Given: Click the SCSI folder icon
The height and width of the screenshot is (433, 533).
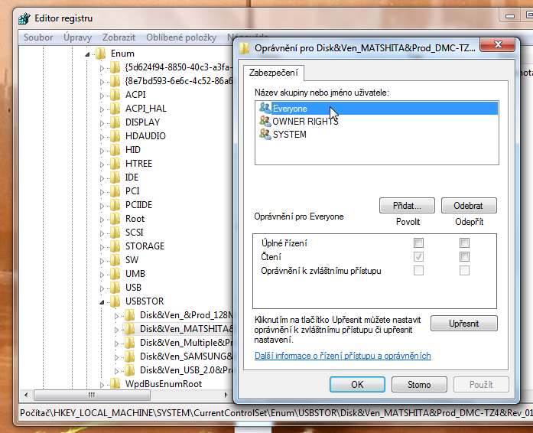Looking at the screenshot, I should (115, 233).
